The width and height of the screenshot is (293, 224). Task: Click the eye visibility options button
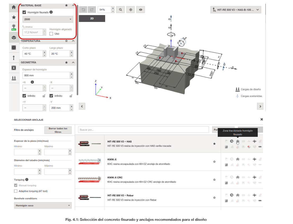pyautogui.click(x=141, y=10)
